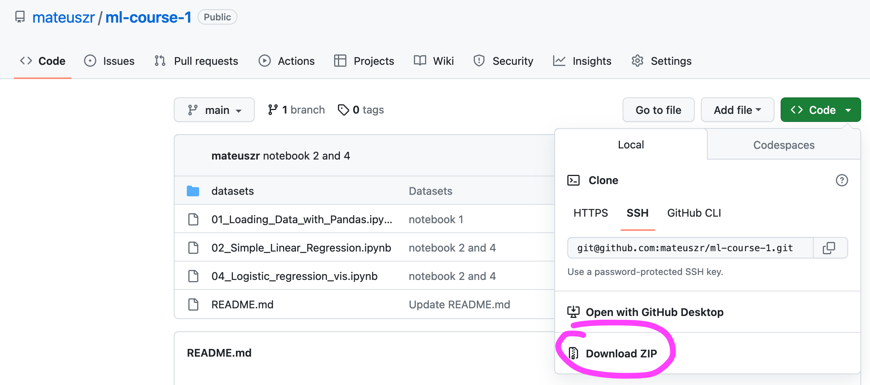Click the clone help question mark icon
Screen dimensions: 870x385
842,180
